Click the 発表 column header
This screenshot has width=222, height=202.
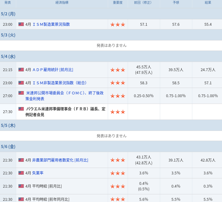pyautogui.click(x=8, y=2)
